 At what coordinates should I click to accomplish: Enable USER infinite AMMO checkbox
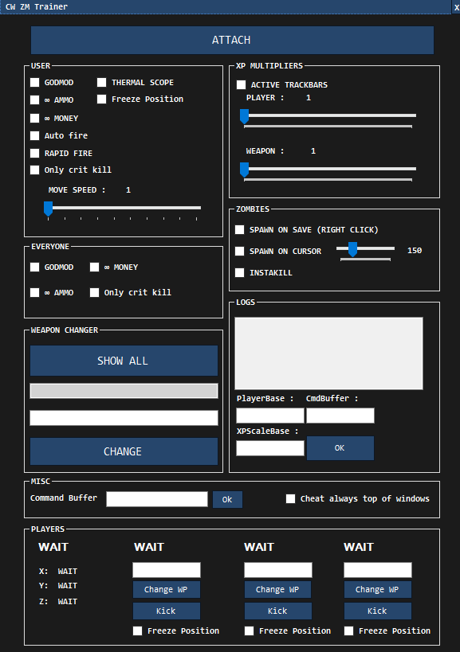35,100
